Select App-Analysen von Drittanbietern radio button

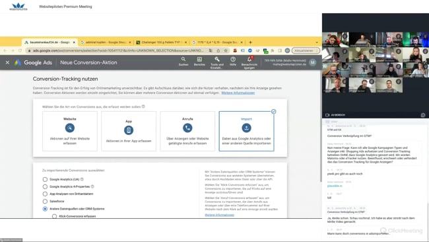point(45,194)
